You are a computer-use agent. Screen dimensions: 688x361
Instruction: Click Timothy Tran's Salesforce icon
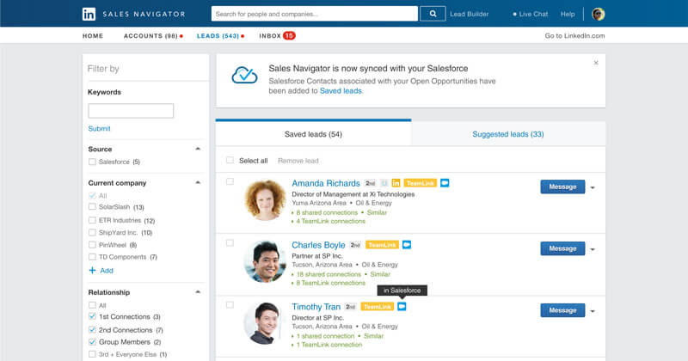[x=402, y=306]
